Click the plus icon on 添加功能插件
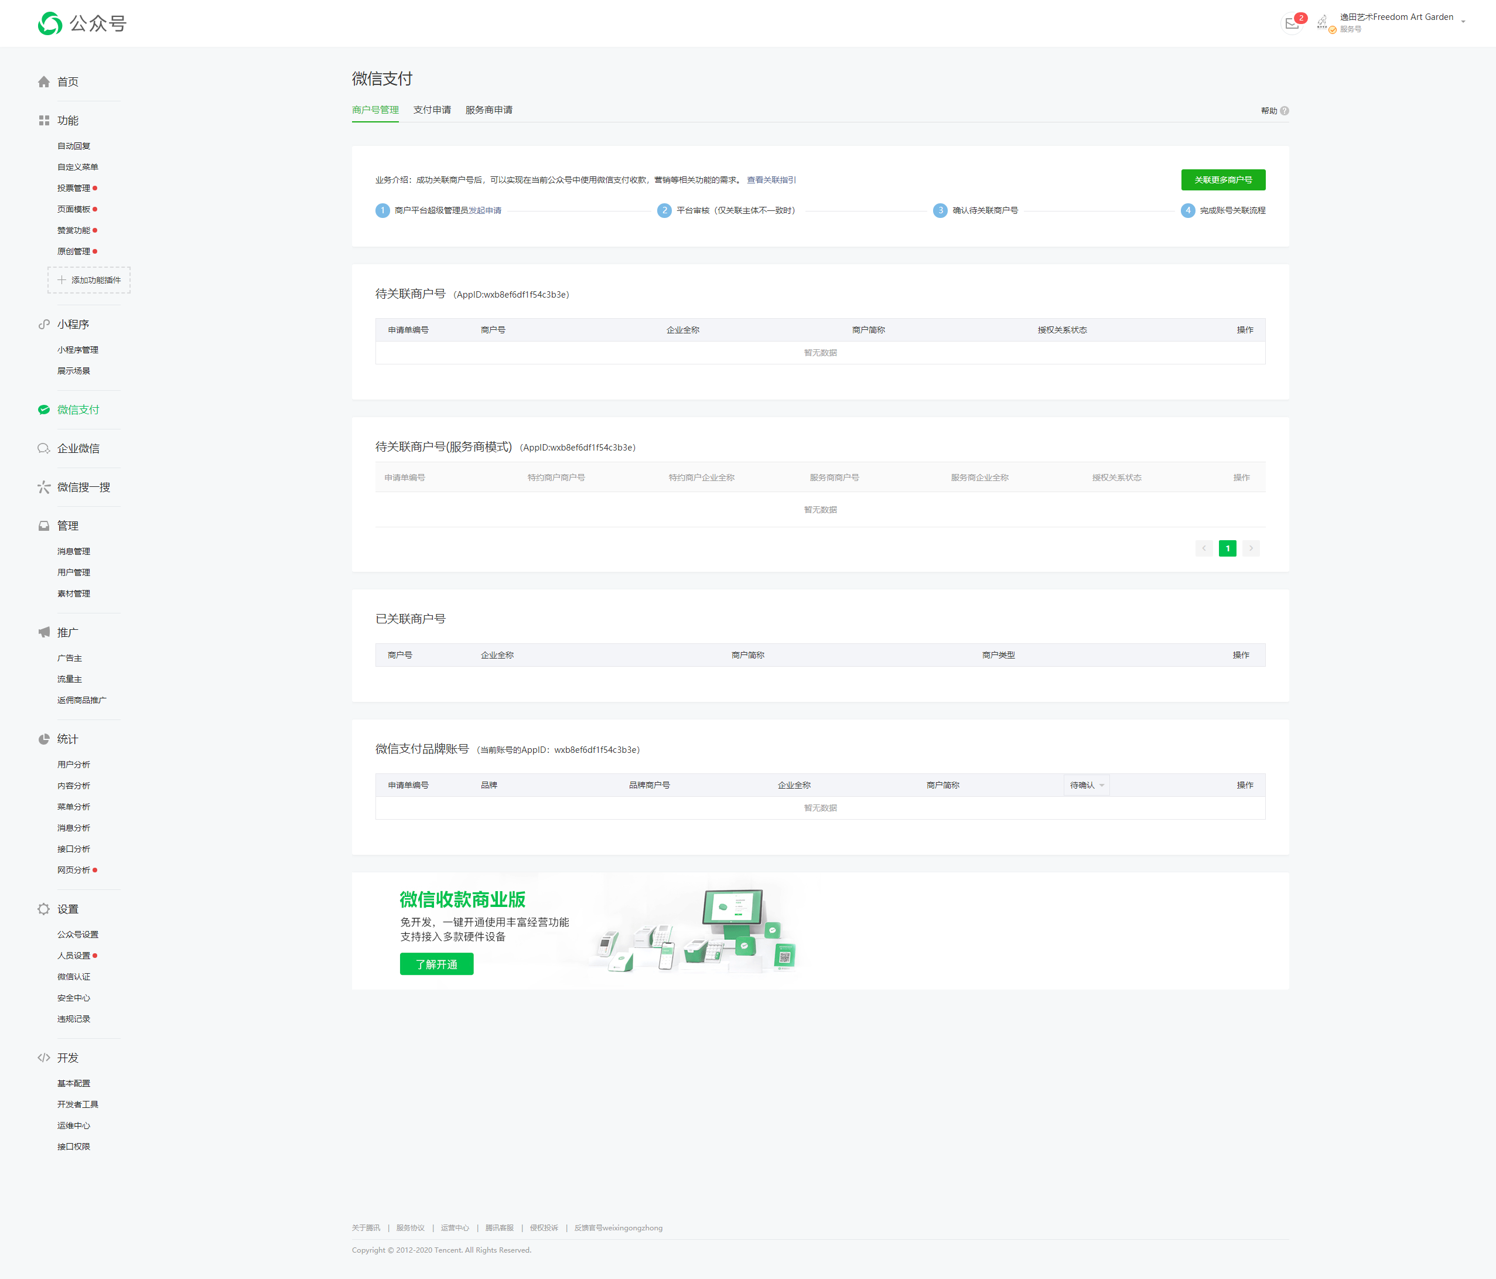1496x1279 pixels. coord(62,280)
